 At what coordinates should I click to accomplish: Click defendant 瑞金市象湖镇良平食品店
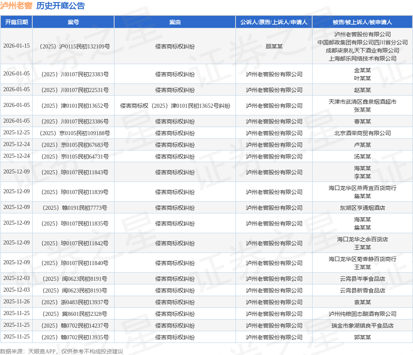[x=363, y=326]
